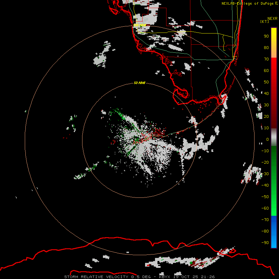Click the "-60" value on velocity scale

pos(265,208)
